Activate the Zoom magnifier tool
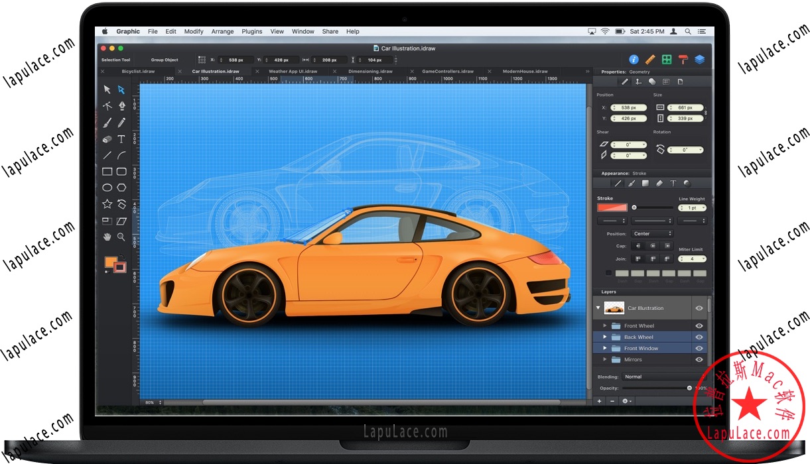The height and width of the screenshot is (464, 810). point(121,237)
